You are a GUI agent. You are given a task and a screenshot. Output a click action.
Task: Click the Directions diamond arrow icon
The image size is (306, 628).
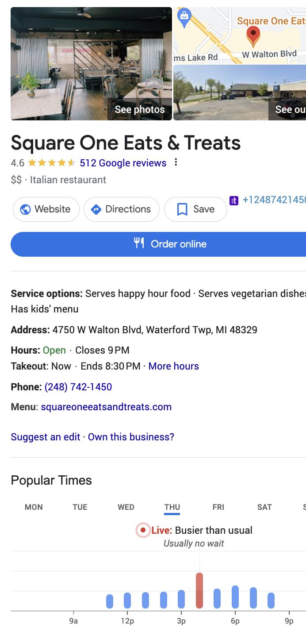click(x=96, y=209)
